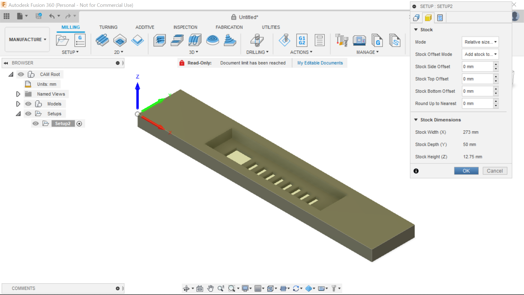This screenshot has height=295, width=524.
Task: Open the Stock Offset Mode dropdown
Action: pos(480,54)
